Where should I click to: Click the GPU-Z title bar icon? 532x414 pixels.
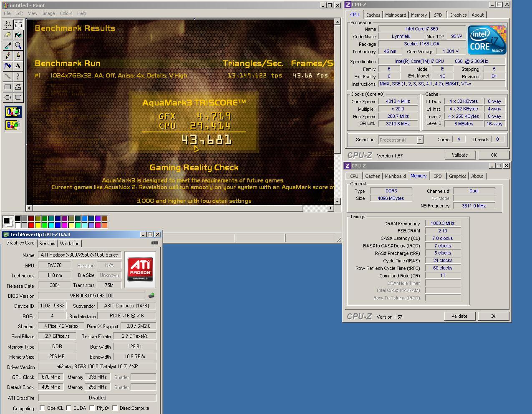[6, 234]
